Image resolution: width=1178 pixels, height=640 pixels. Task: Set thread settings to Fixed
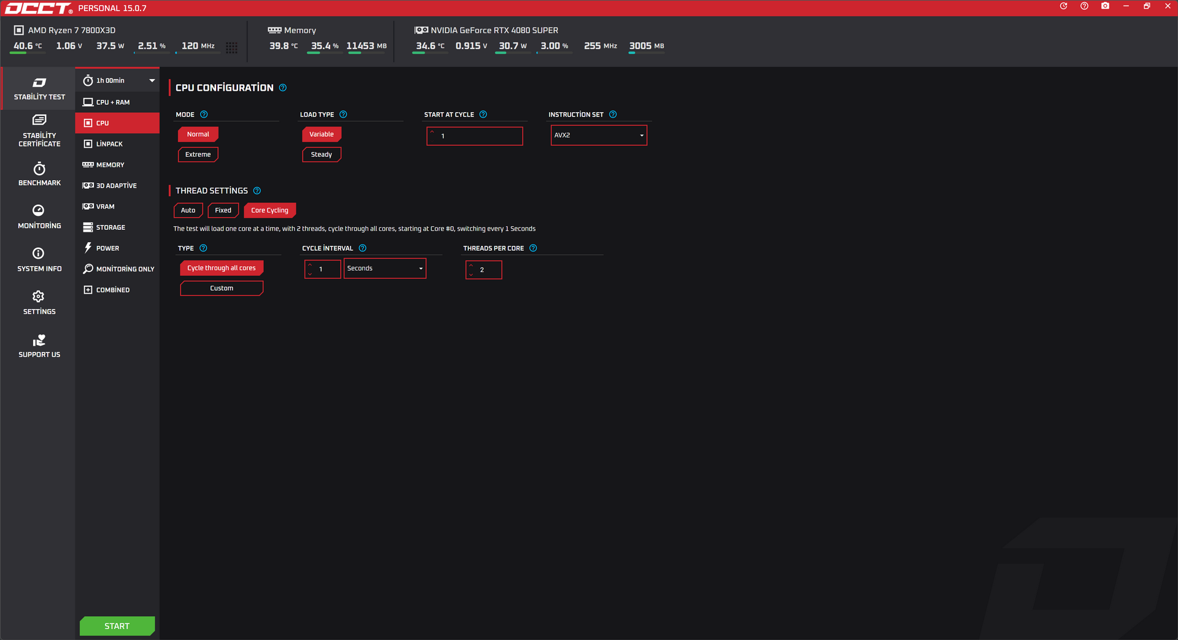[223, 210]
